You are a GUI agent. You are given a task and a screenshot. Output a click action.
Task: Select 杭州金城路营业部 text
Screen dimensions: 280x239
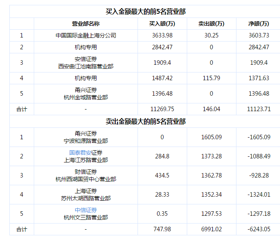click(x=86, y=97)
